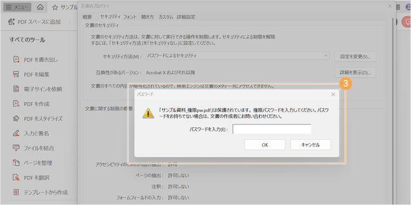Expand the セキュリティ方法 dropdown
The height and width of the screenshot is (205, 411).
pos(237,56)
